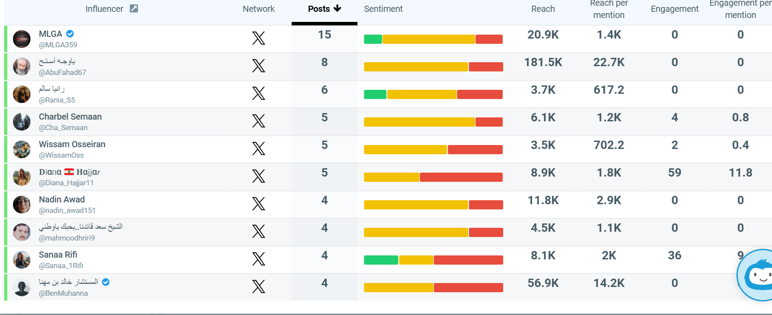The image size is (772, 315).
Task: Sort table by Reach column header
Action: pos(543,9)
